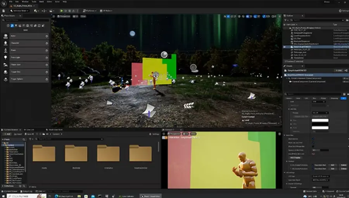
Task: Choose the Character actor icon
Action: 6,43
